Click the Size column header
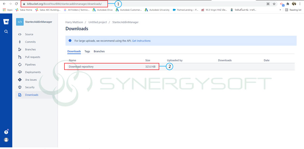304x149 pixels. pos(148,61)
